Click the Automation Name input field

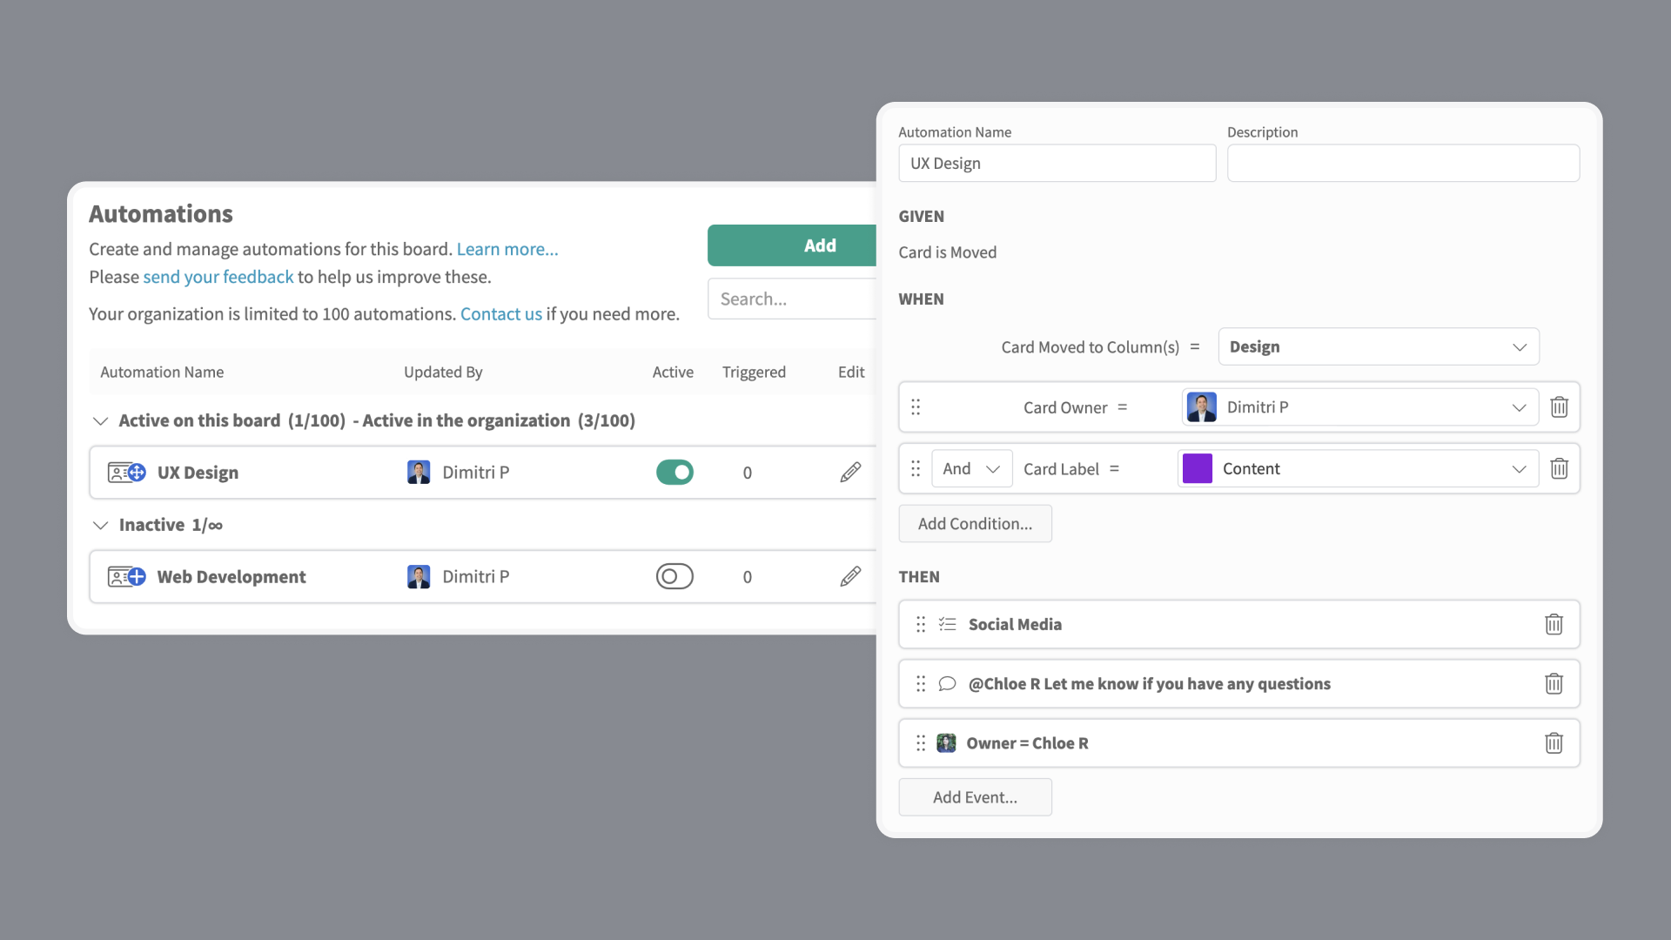click(x=1057, y=163)
